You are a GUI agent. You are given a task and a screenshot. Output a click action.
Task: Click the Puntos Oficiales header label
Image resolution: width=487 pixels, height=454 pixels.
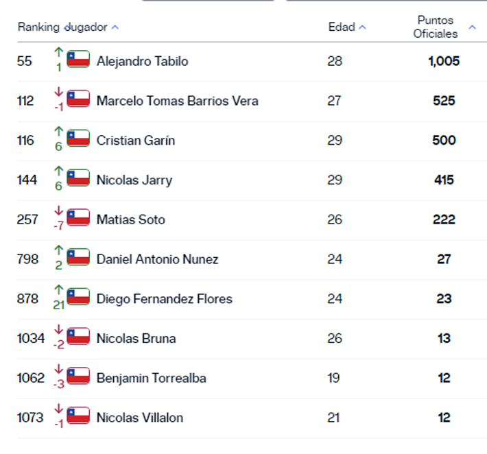point(436,27)
